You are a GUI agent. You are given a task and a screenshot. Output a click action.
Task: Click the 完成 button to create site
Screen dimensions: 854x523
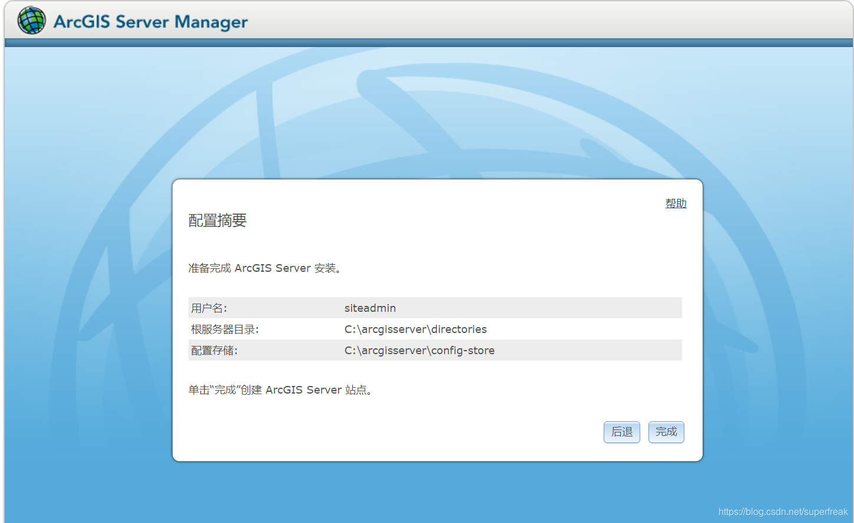point(666,432)
